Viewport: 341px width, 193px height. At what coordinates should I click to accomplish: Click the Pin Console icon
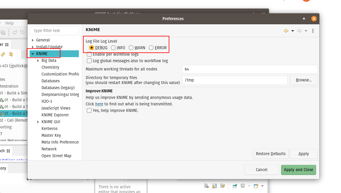click(235, 186)
